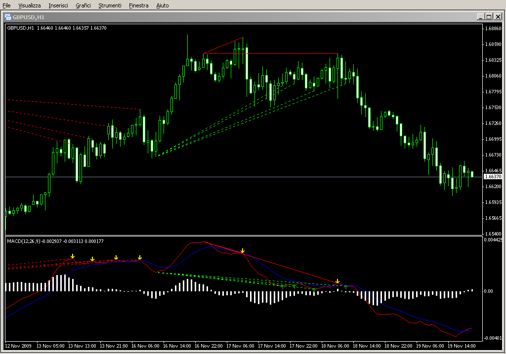
Task: Click the 17 Nov 06:00 time axis label
Action: (x=240, y=346)
